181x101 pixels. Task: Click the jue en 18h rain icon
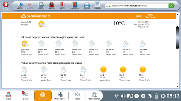(x=75, y=44)
